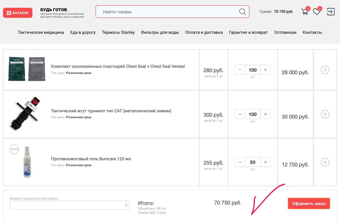
Task: Increase Chest Seal quantity with plus
Action: click(265, 70)
